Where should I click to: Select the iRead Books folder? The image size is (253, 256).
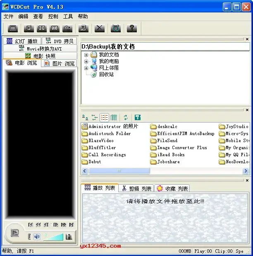(167, 155)
